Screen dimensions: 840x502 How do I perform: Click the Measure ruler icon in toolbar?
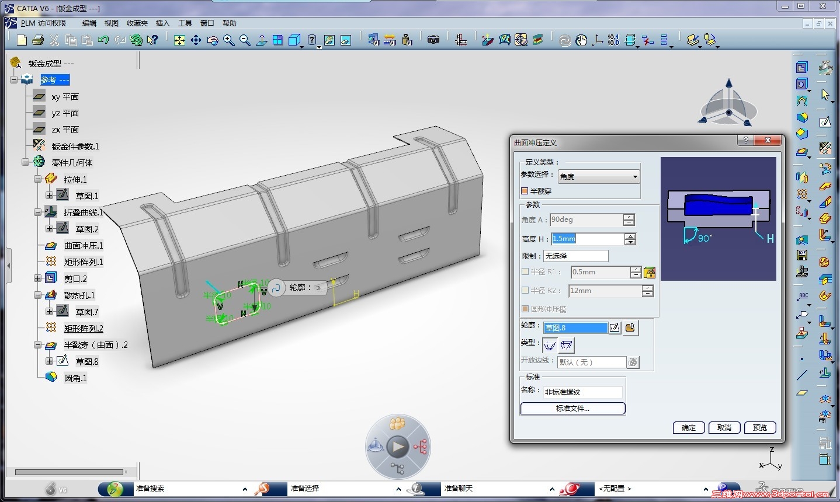(x=461, y=40)
